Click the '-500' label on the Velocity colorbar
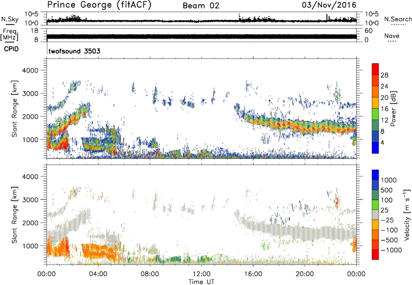Viewport: 412px width, 285px height. tap(389, 240)
